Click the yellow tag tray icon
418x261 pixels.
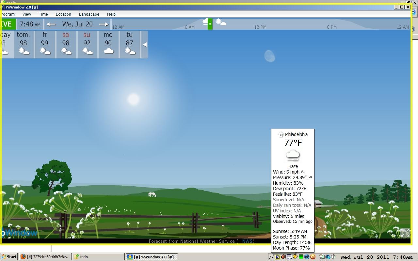pos(295,257)
